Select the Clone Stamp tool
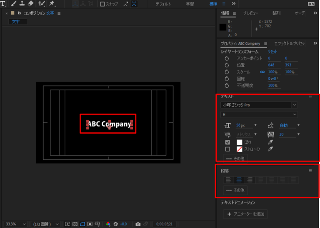This screenshot has width=320, height=228. tap(21, 4)
